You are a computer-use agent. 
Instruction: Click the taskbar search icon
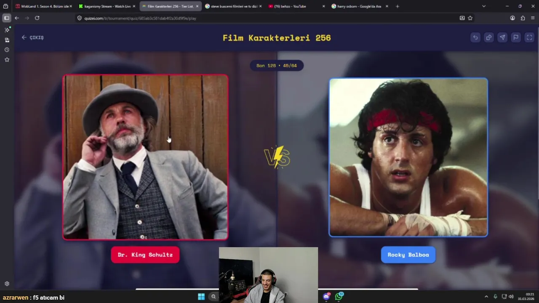click(213, 297)
